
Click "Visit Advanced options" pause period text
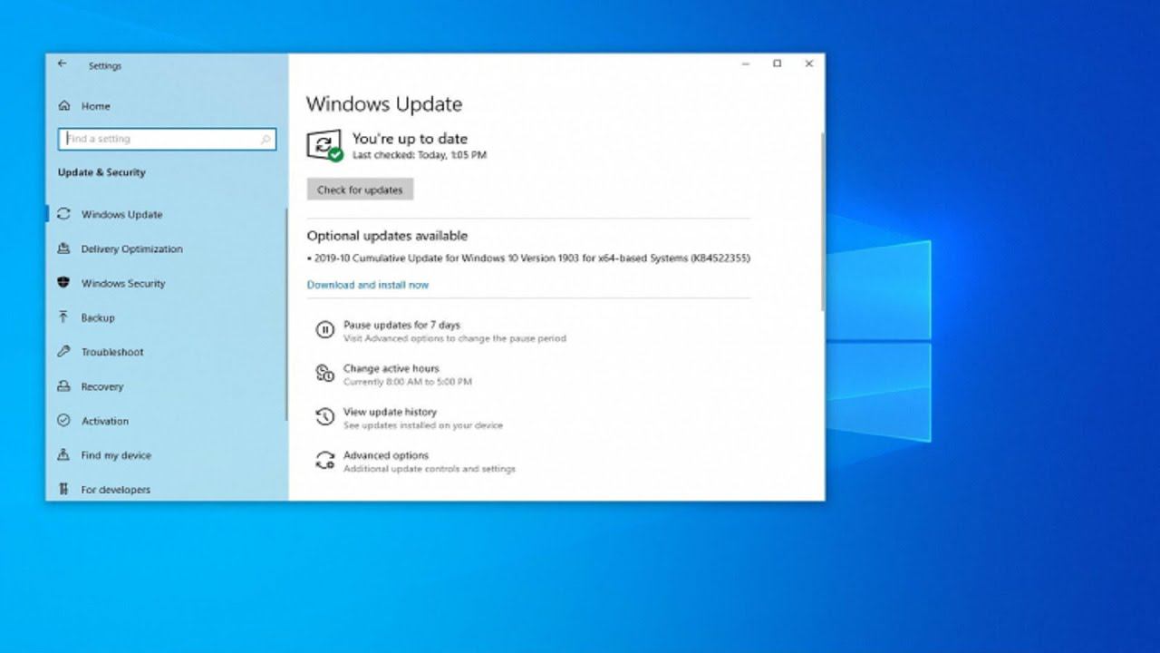click(x=455, y=338)
